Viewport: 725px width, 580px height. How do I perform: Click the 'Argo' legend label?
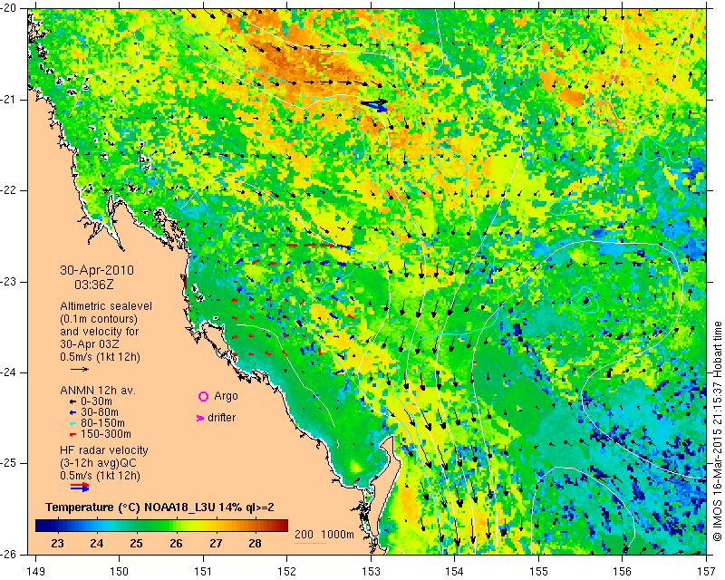click(x=226, y=396)
